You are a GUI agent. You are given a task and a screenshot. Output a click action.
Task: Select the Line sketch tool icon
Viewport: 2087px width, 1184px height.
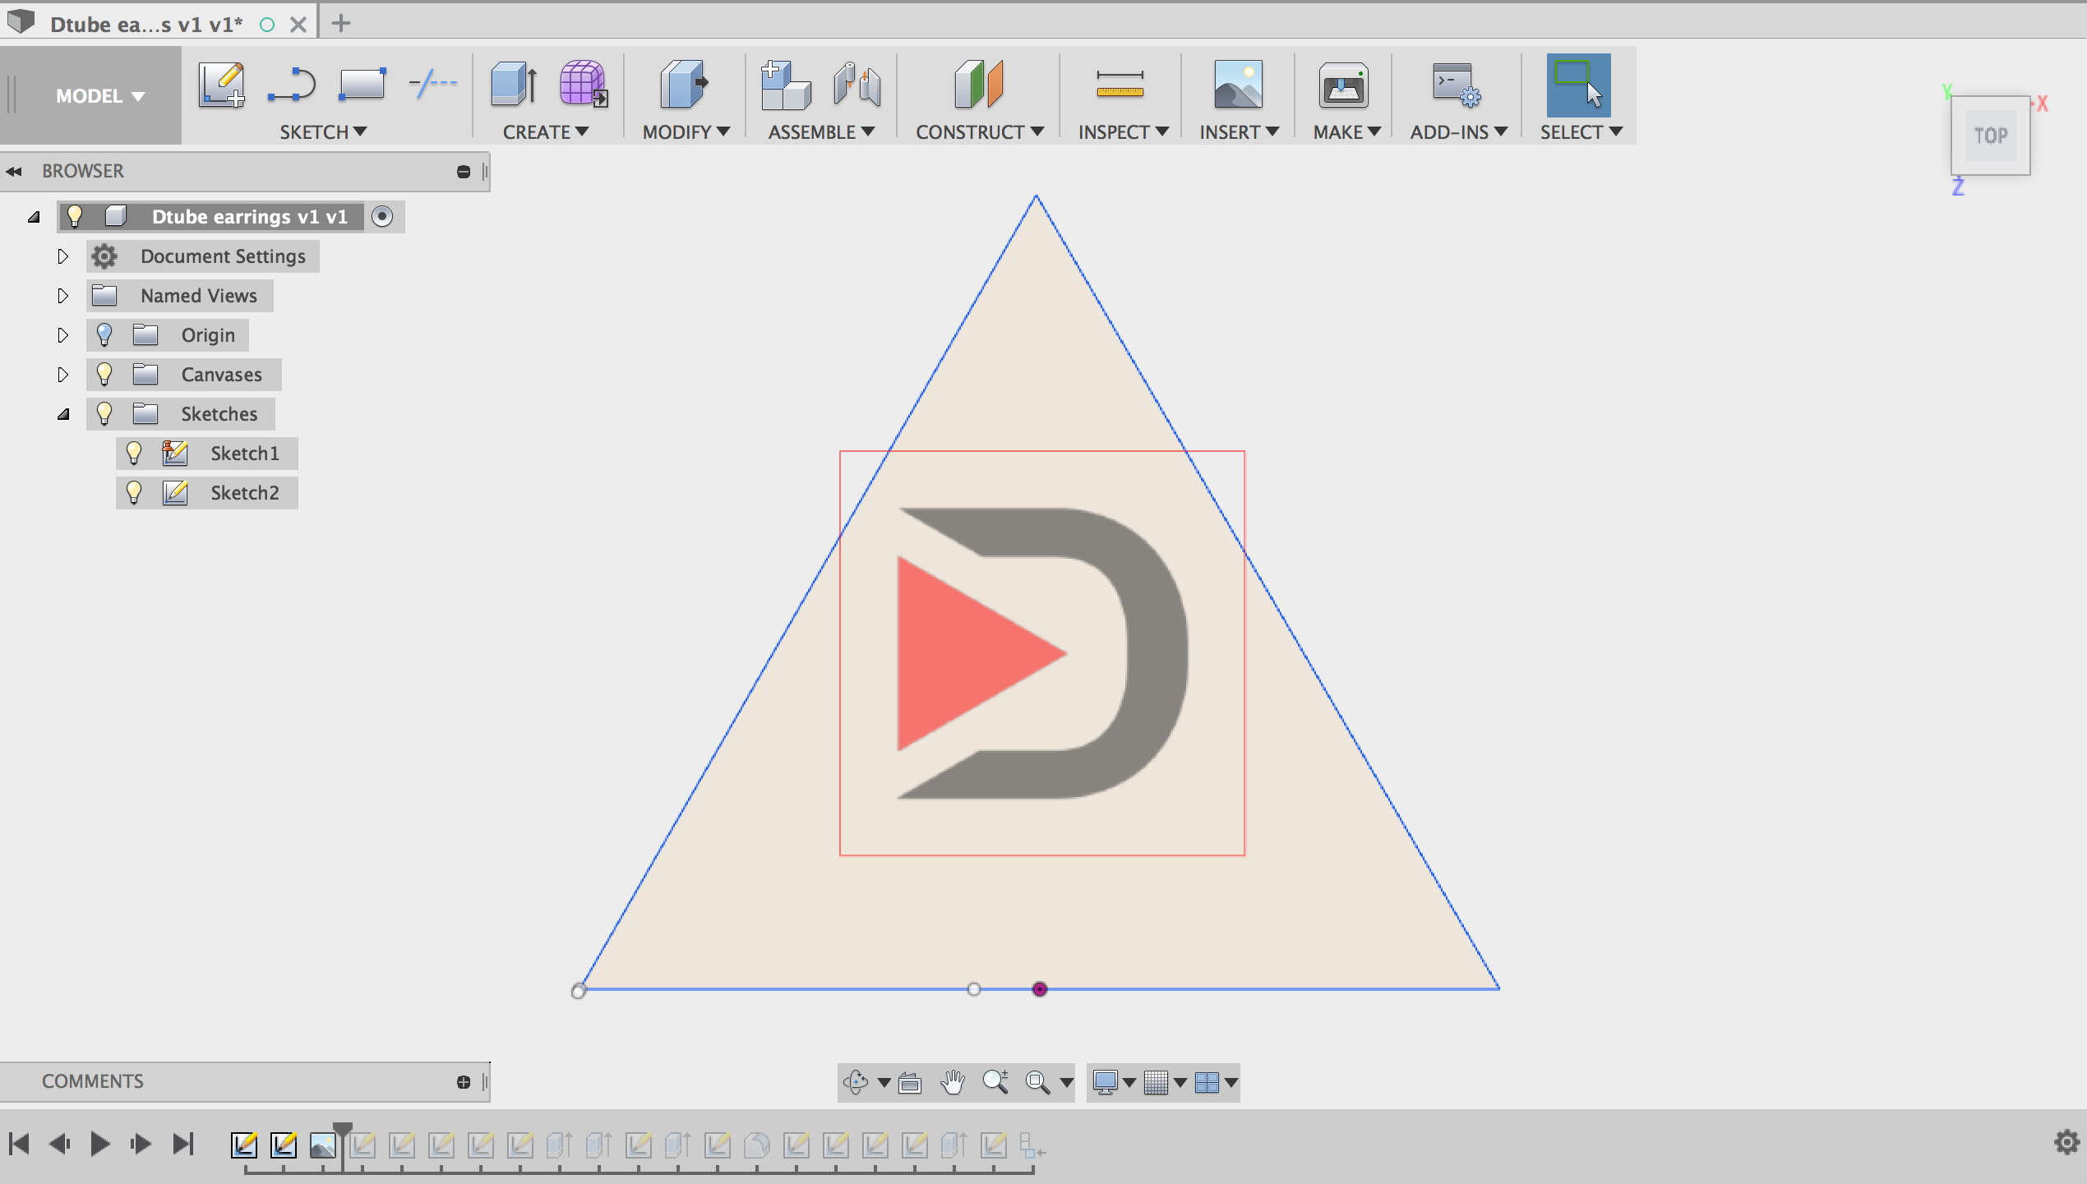[x=292, y=85]
